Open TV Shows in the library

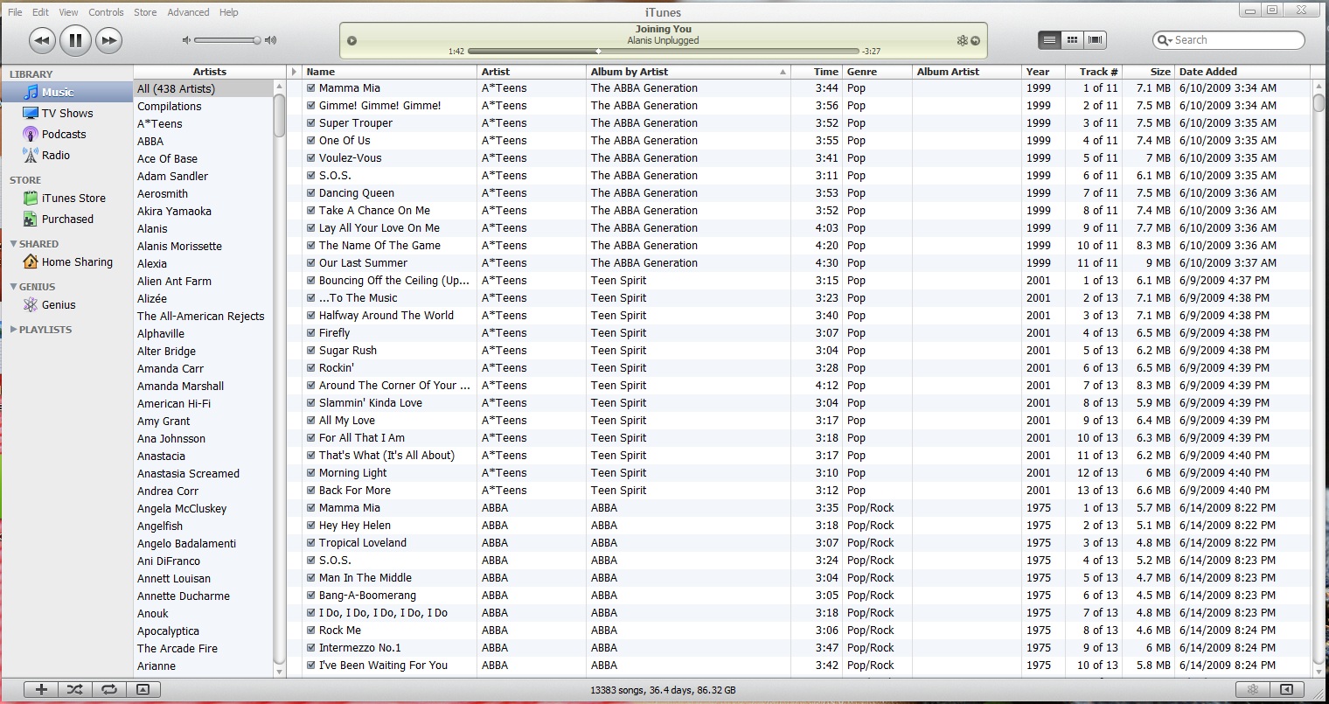tap(66, 113)
